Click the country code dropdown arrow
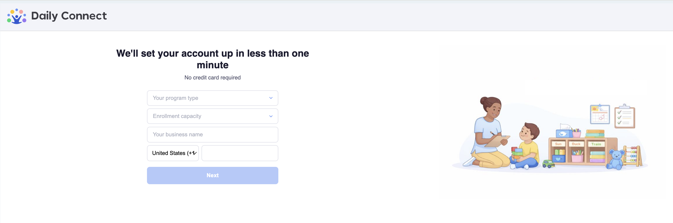The width and height of the screenshot is (673, 223). pos(194,153)
